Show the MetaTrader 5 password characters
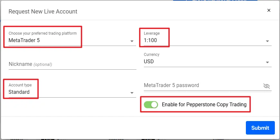Image resolution: width=280 pixels, height=140 pixels. pyautogui.click(x=266, y=86)
